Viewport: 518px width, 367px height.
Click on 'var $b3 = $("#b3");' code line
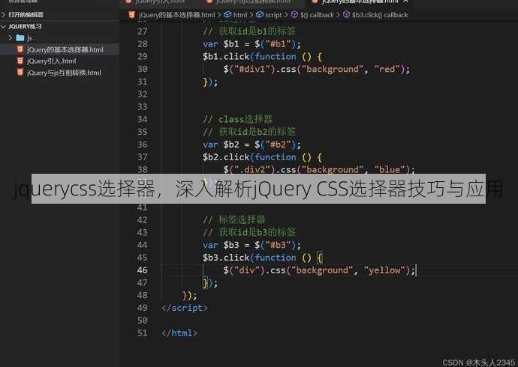pyautogui.click(x=251, y=245)
